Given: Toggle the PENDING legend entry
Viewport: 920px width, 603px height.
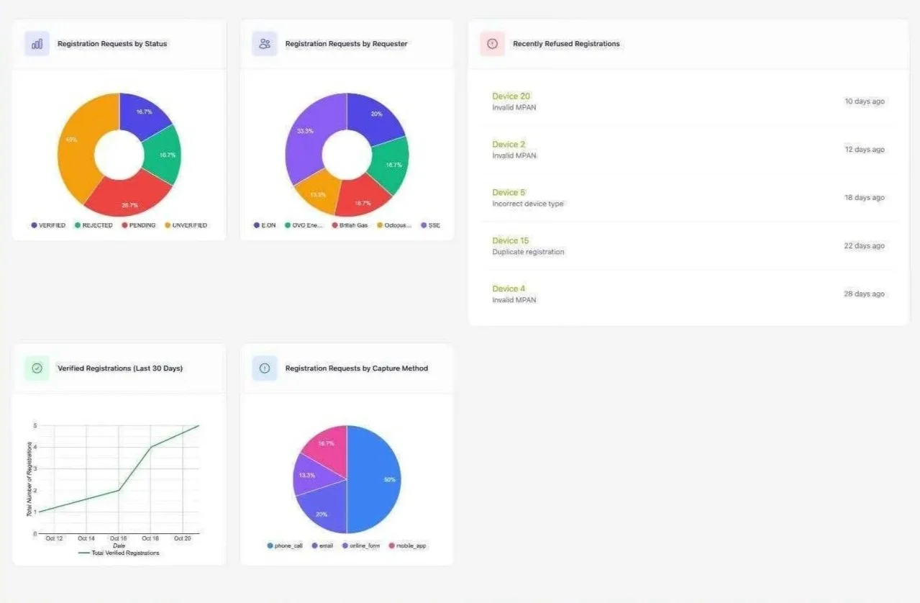Looking at the screenshot, I should point(138,225).
